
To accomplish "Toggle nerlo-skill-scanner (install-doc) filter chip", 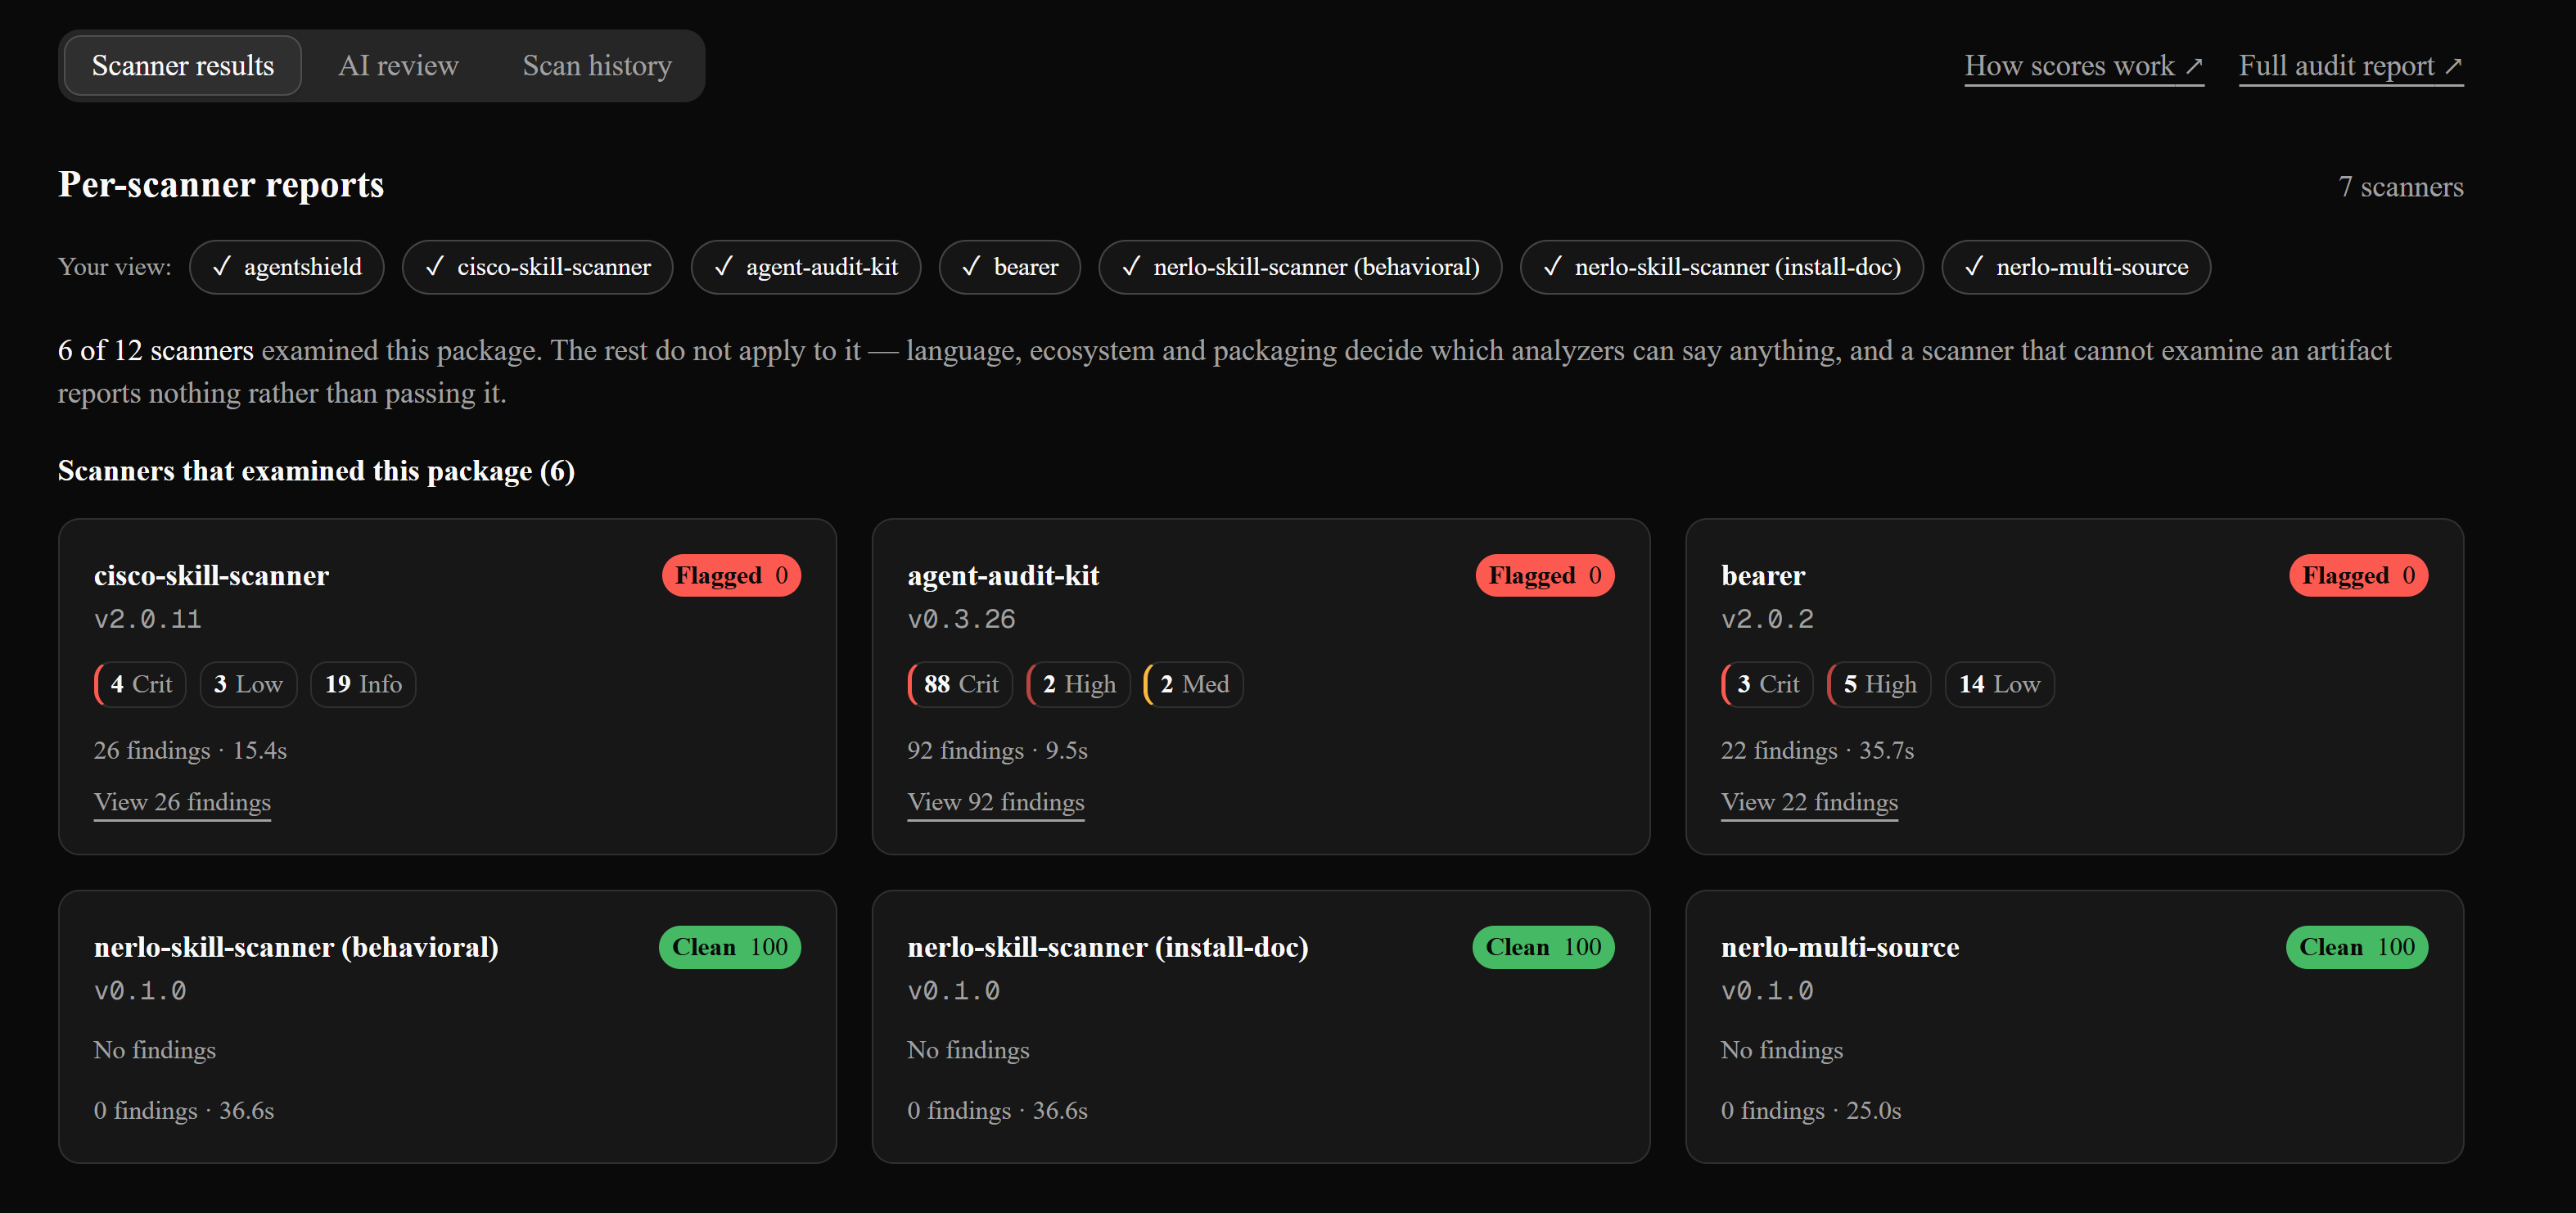I will pos(1721,267).
